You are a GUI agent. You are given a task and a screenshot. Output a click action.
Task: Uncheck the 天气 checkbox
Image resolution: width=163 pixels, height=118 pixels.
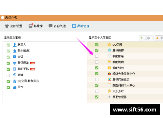tap(8, 87)
